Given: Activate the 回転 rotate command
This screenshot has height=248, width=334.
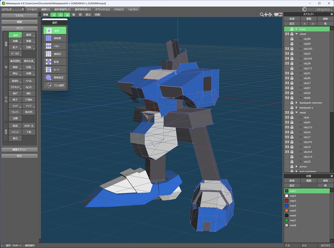Looking at the screenshot, I should (29, 47).
